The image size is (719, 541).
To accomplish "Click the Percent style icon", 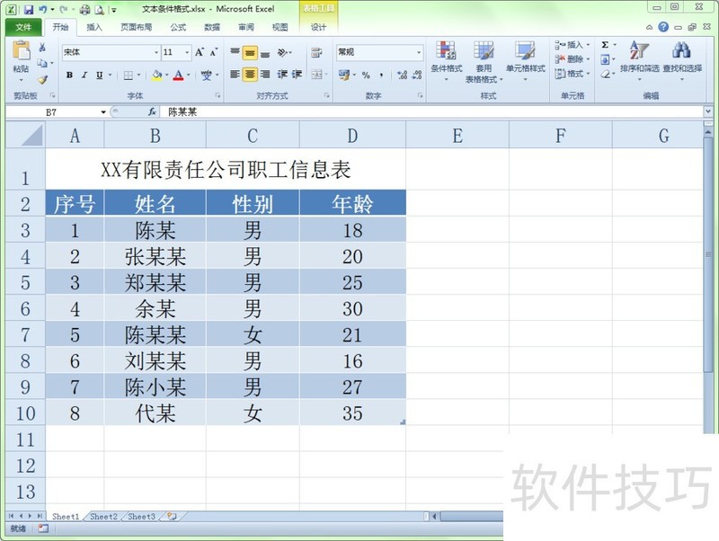I will 366,75.
